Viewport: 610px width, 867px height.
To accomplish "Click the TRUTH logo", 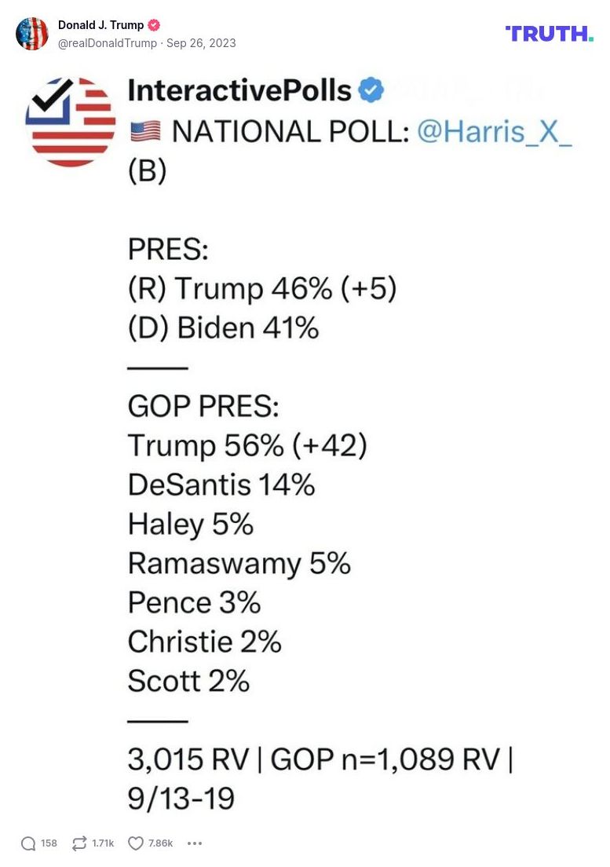I will [x=549, y=34].
